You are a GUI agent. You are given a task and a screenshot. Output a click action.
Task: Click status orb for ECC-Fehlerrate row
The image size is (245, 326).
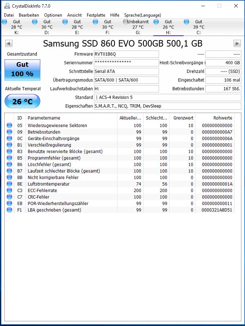coord(9,190)
